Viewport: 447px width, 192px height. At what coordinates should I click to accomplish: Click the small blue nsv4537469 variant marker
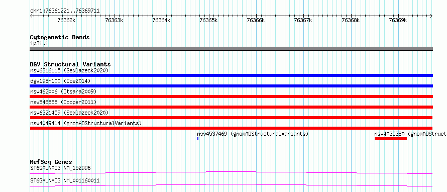(x=197, y=139)
